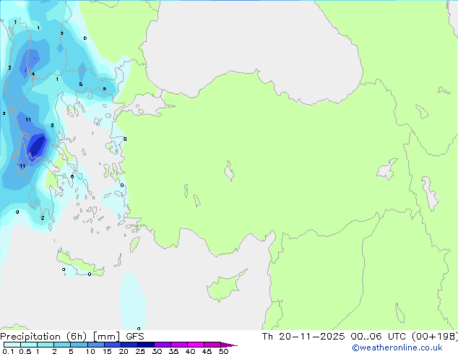The image size is (458, 354).
Task: Click the '10' legend scale label
Action: pos(90,351)
